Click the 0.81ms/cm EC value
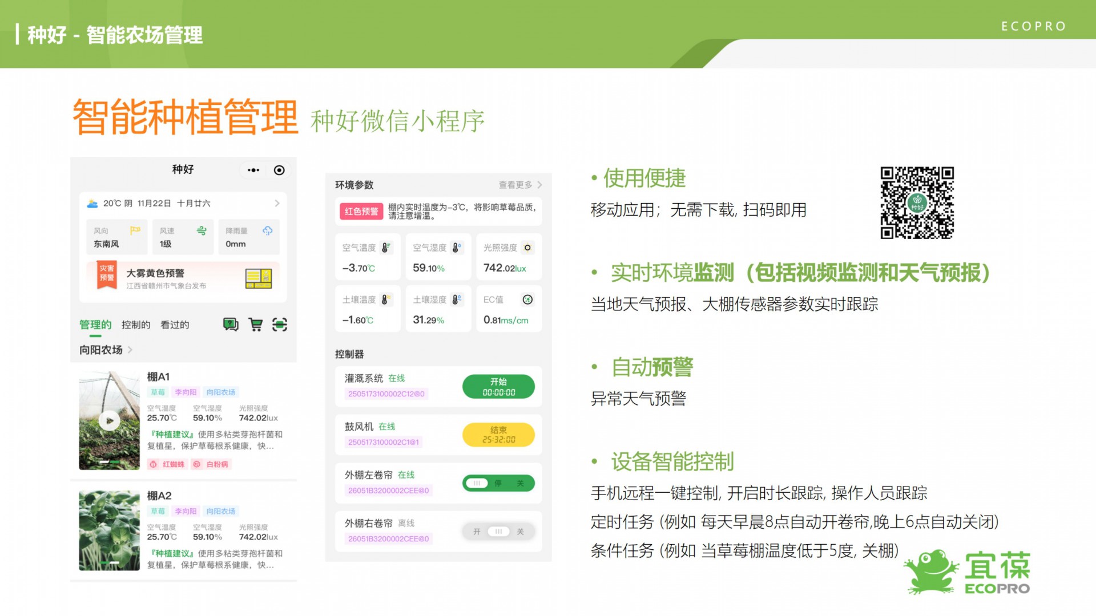Image resolution: width=1096 pixels, height=616 pixels. point(506,320)
